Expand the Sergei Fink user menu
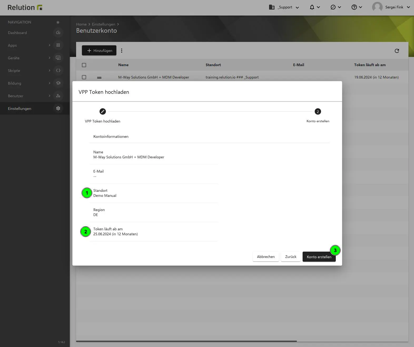 [391, 7]
